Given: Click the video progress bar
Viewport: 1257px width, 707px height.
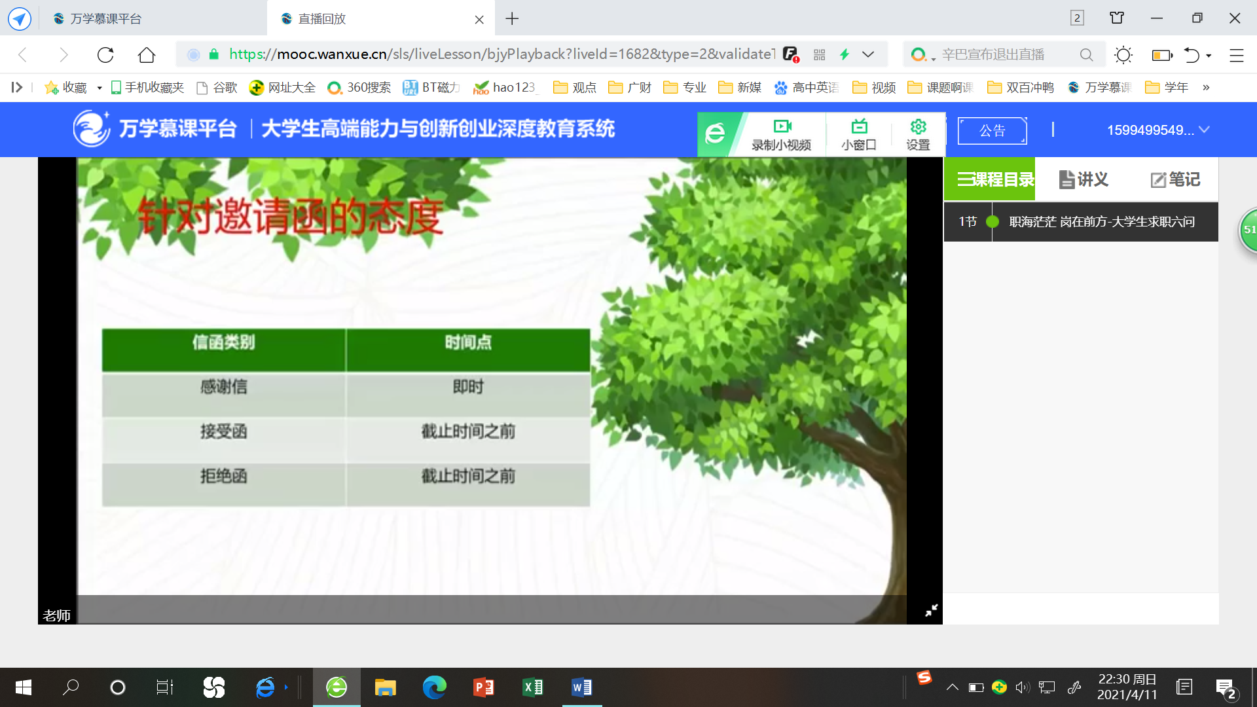Looking at the screenshot, I should click(491, 609).
